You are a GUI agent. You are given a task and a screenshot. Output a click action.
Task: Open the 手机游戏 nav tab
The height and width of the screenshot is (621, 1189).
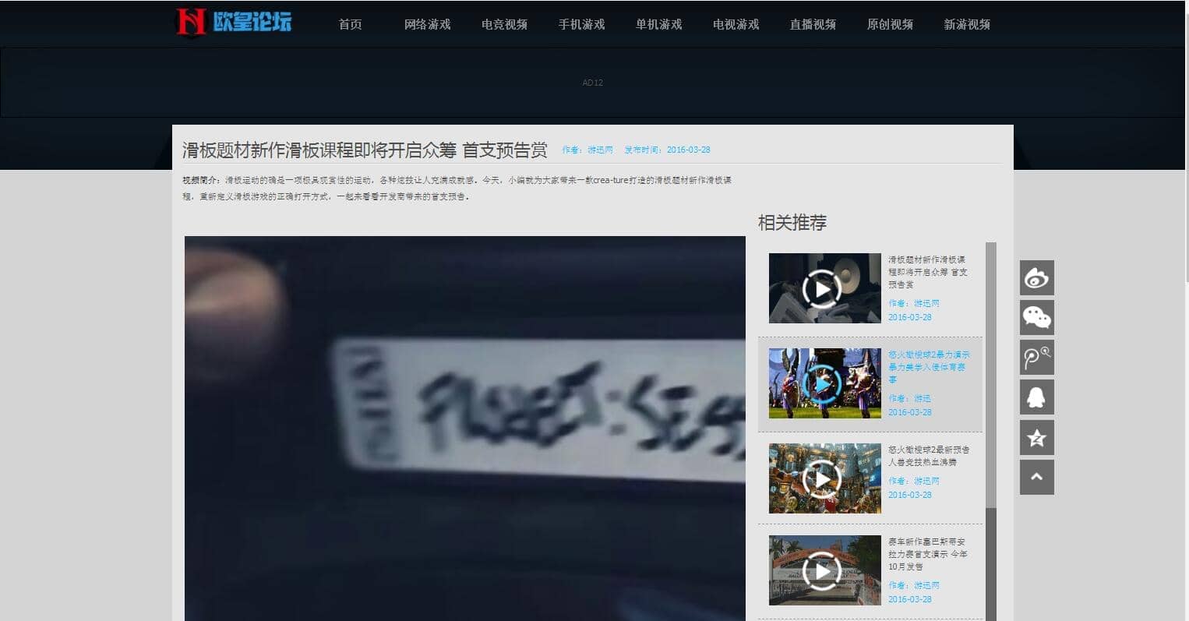582,24
